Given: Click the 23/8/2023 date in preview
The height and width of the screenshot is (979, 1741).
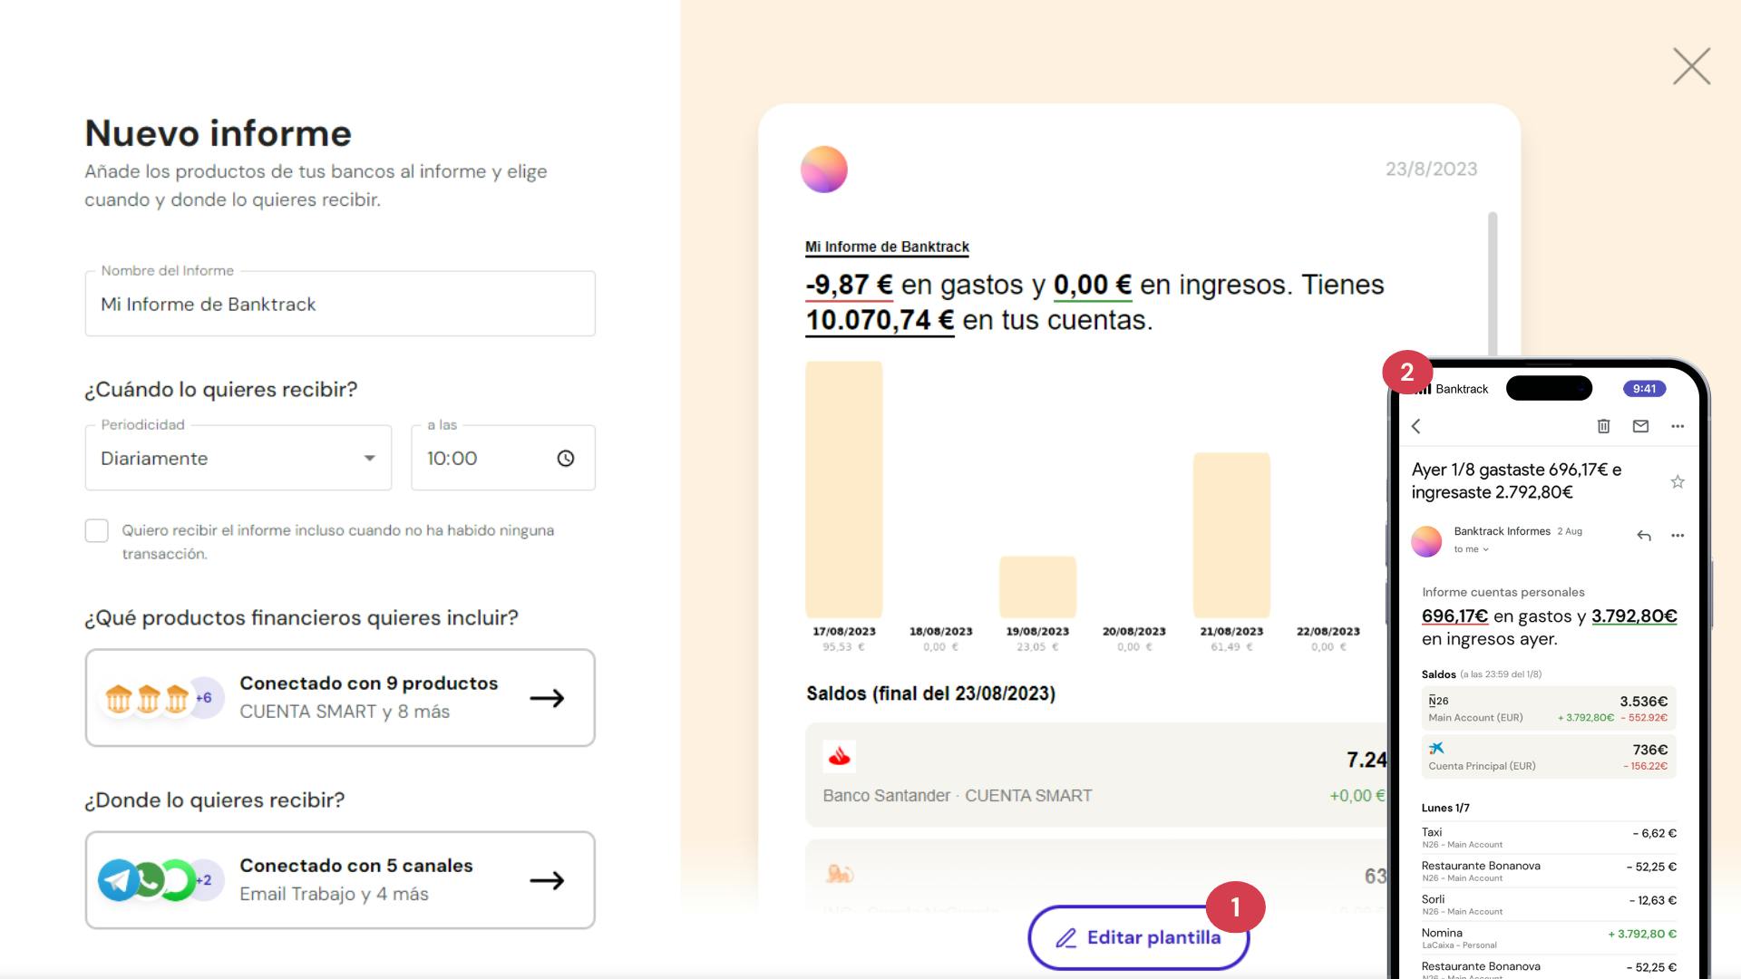Looking at the screenshot, I should pos(1431,169).
